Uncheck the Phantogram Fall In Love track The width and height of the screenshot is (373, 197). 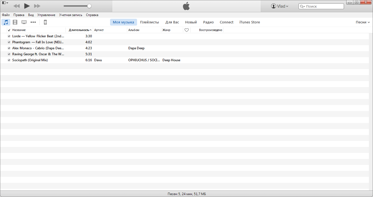(9, 42)
